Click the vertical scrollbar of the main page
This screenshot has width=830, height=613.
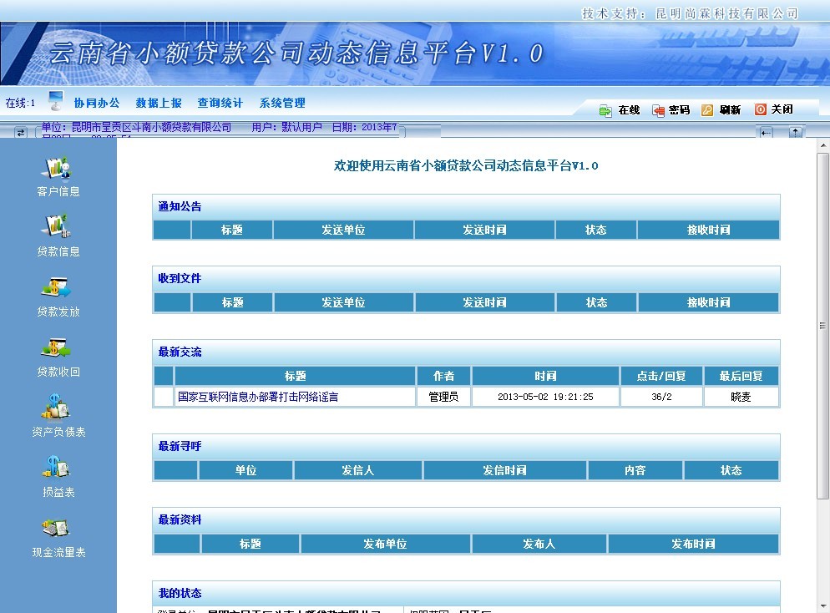[x=822, y=326]
